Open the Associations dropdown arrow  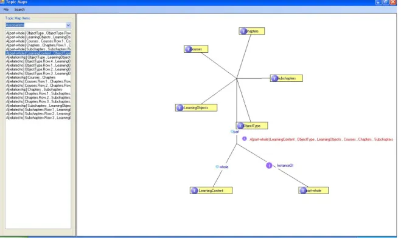68,25
